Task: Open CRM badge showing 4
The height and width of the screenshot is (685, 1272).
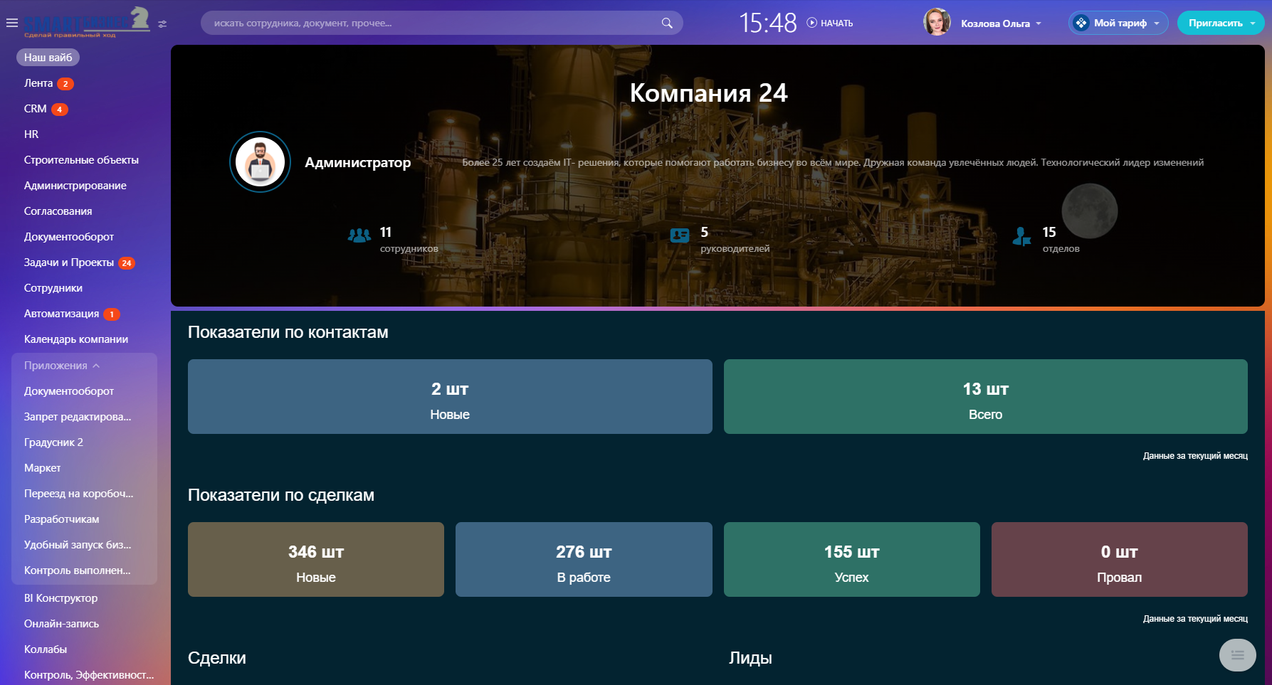Action: pos(60,110)
